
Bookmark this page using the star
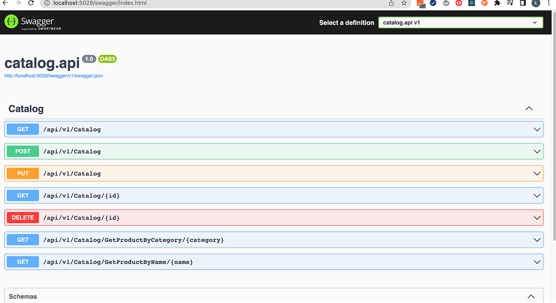[404, 3]
